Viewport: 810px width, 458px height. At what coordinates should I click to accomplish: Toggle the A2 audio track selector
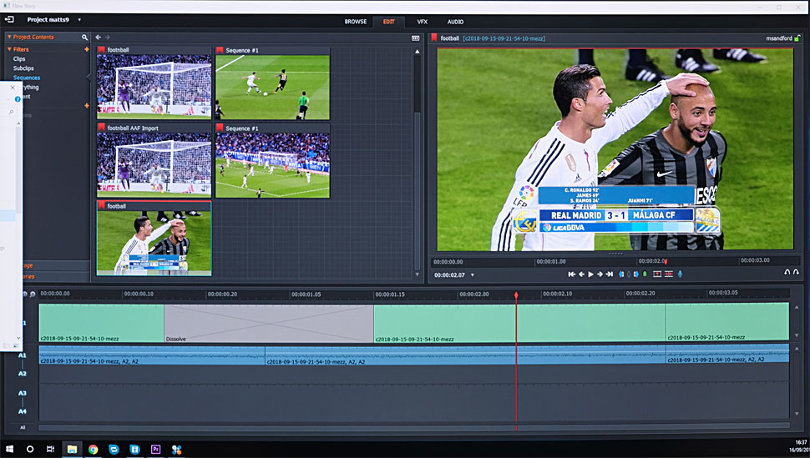pyautogui.click(x=23, y=373)
